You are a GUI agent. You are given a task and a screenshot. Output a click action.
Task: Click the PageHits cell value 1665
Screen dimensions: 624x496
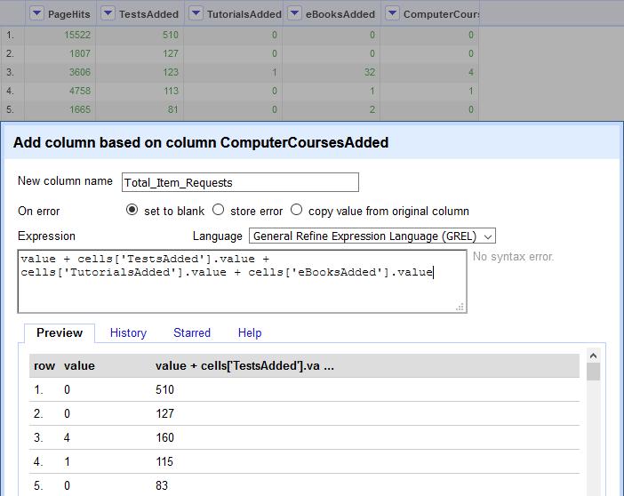[80, 109]
